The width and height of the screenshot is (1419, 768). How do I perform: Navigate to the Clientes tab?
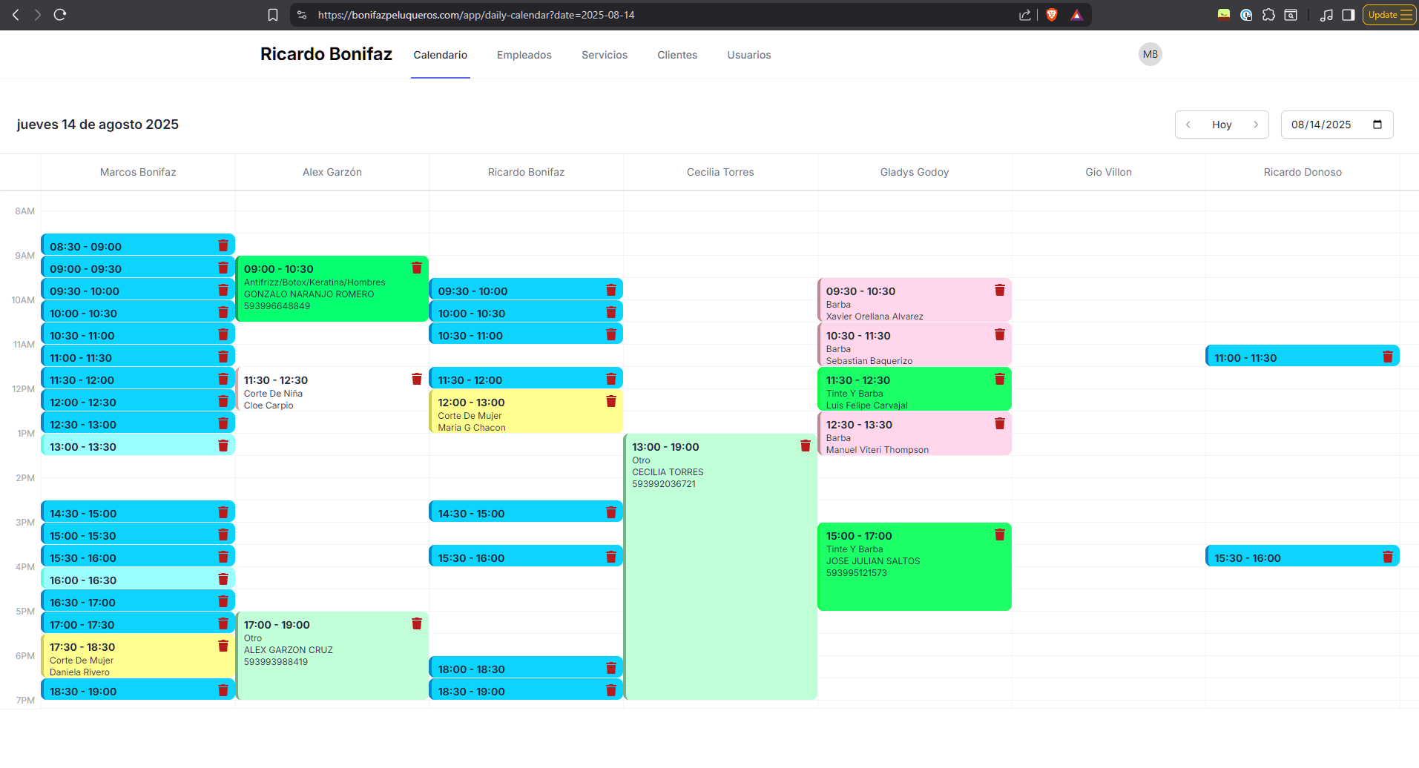(x=676, y=55)
